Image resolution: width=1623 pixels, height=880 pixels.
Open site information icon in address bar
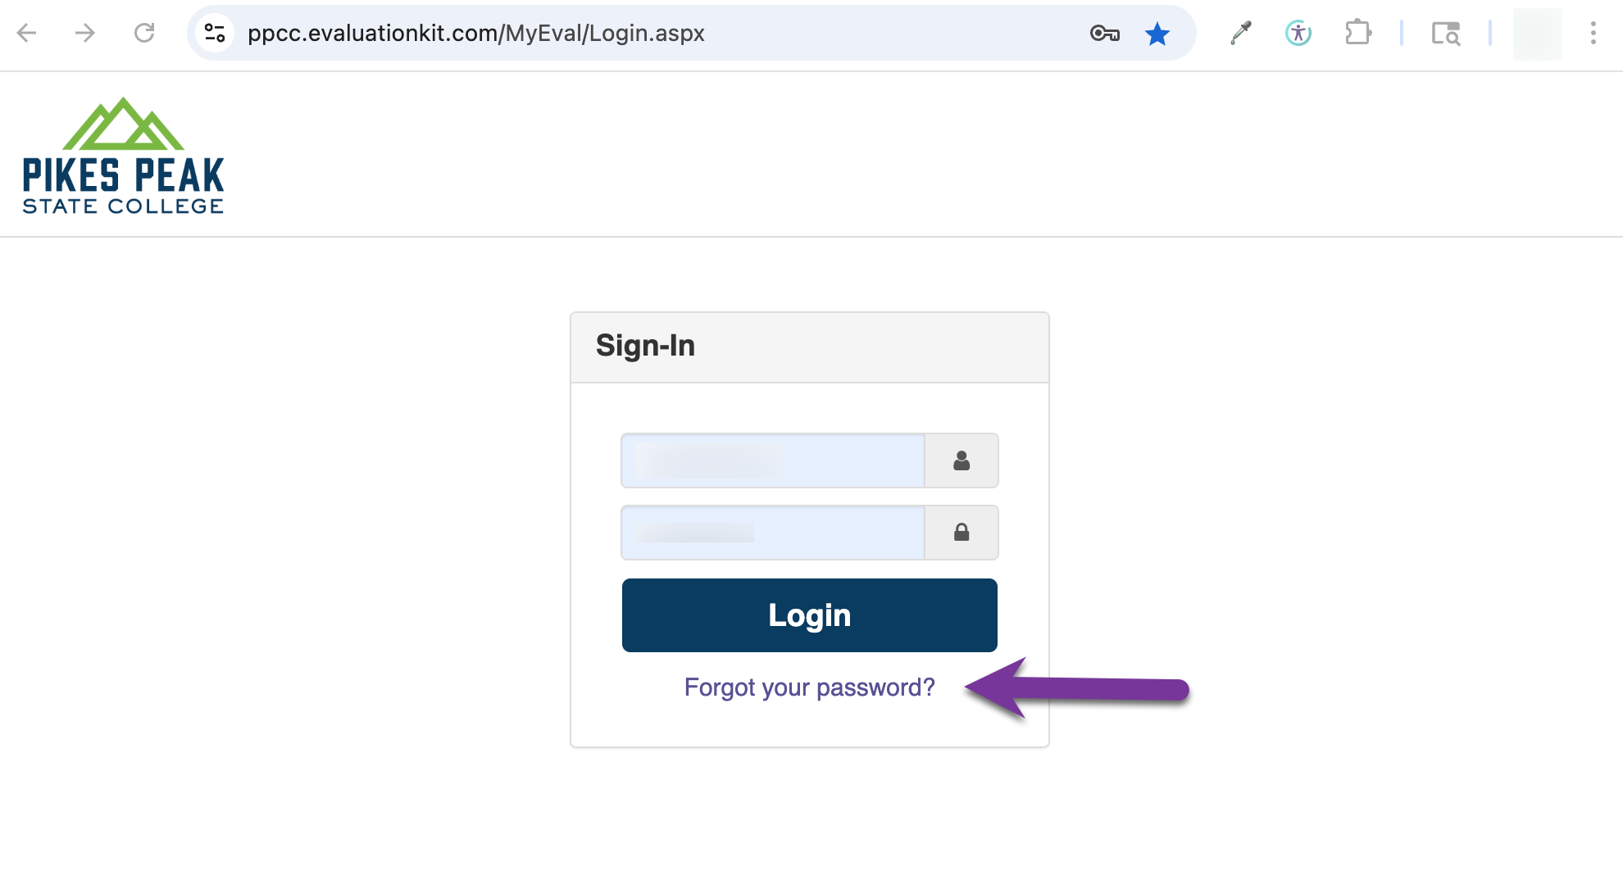[x=215, y=33]
